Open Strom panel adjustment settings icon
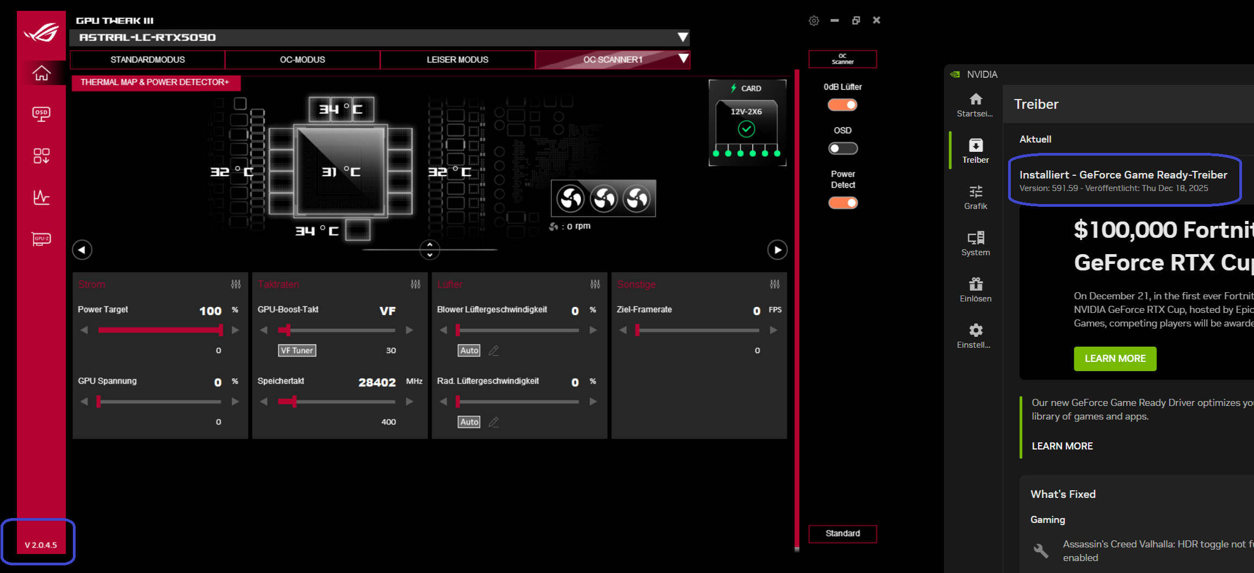The width and height of the screenshot is (1254, 573). click(x=236, y=284)
